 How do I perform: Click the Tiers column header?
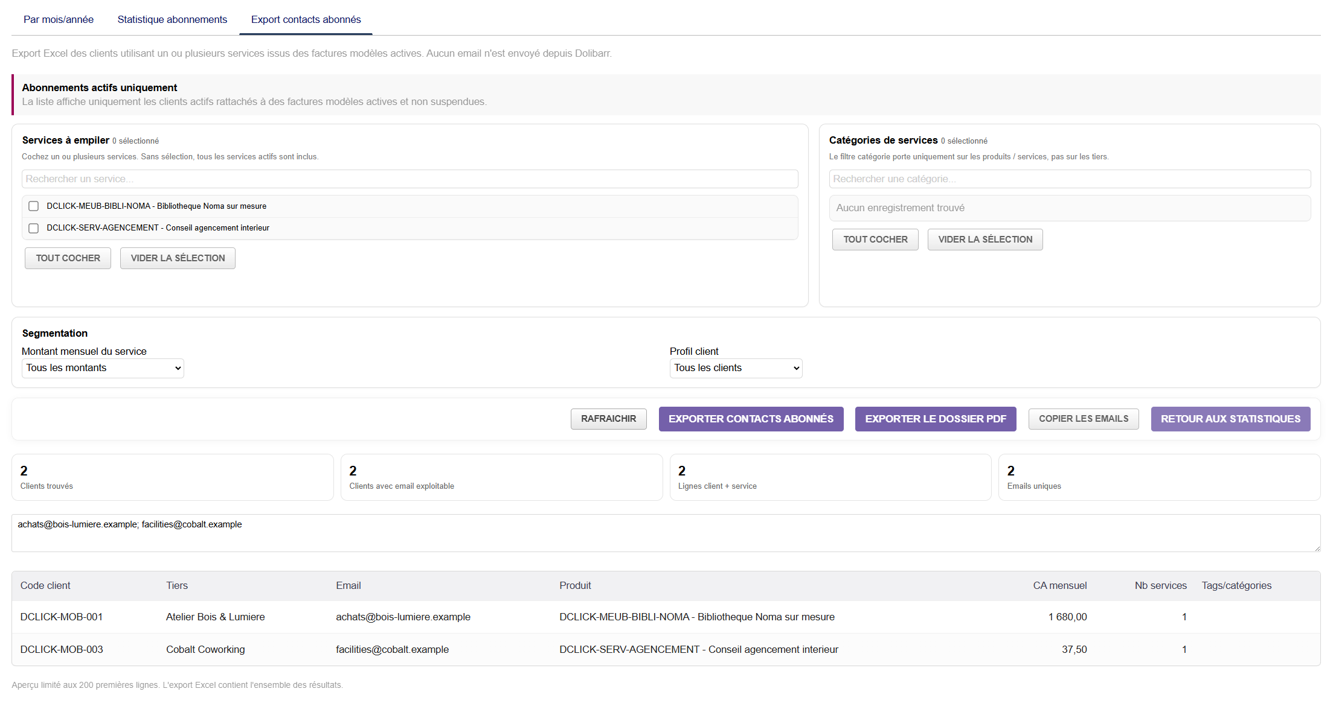pos(177,585)
